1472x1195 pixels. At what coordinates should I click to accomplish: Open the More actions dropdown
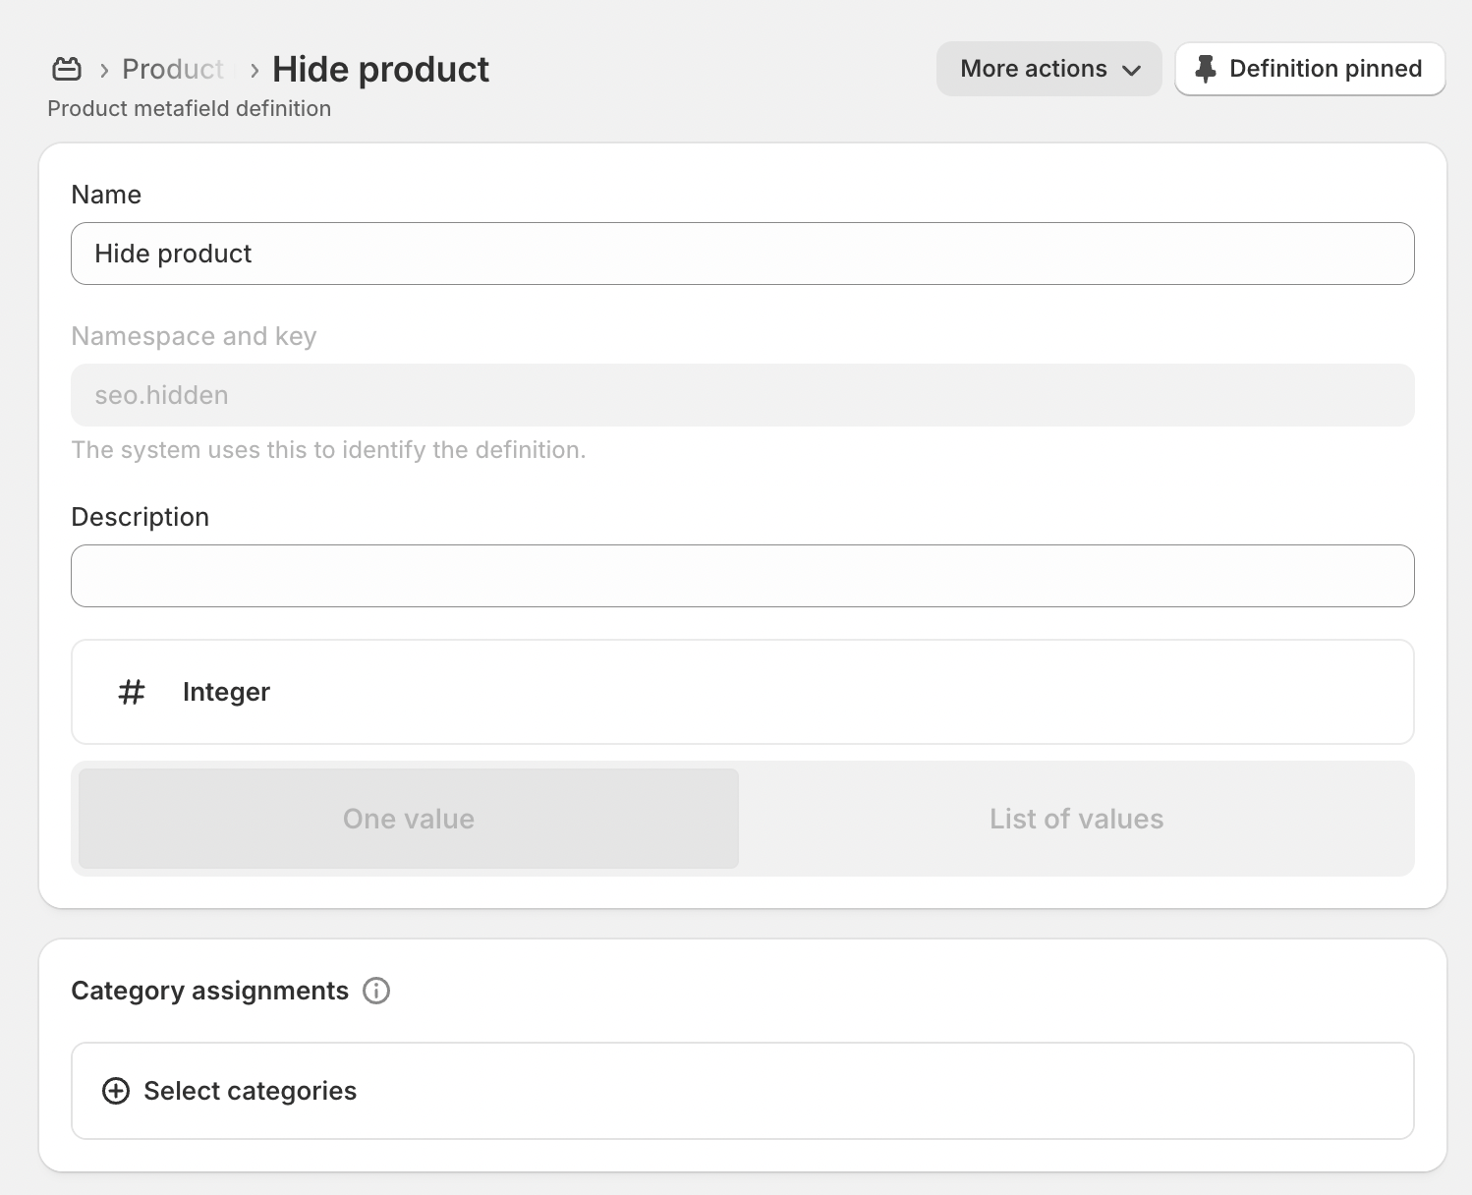pos(1034,69)
